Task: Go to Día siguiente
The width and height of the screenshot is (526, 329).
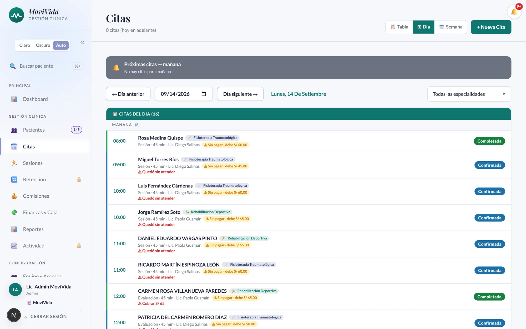Action: (240, 94)
